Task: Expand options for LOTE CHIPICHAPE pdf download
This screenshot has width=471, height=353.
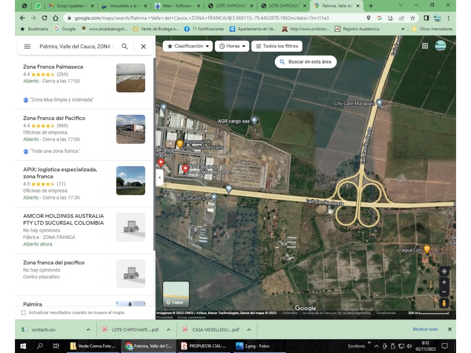Action: 168,329
